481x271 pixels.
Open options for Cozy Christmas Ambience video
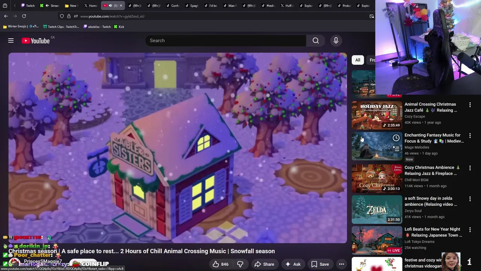(470, 168)
